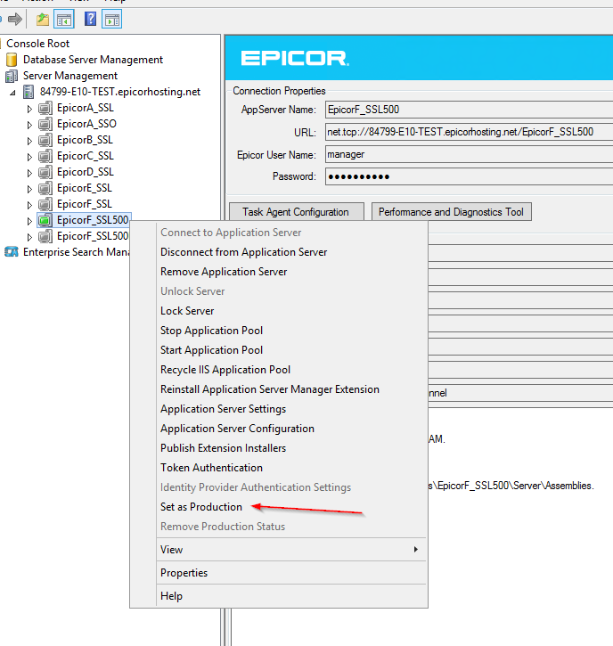Select the EpicorD_SSL tree label
The width and height of the screenshot is (613, 646).
coord(86,172)
